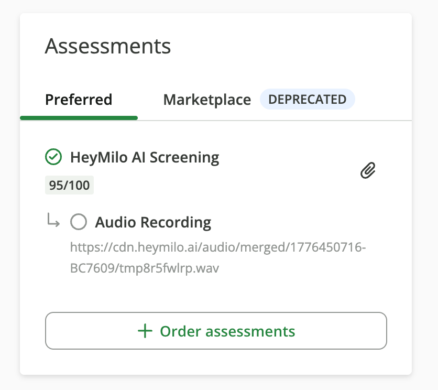Screen dimensions: 438x390
Task: Click the green underline beneath Preferred
Action: click(79, 118)
